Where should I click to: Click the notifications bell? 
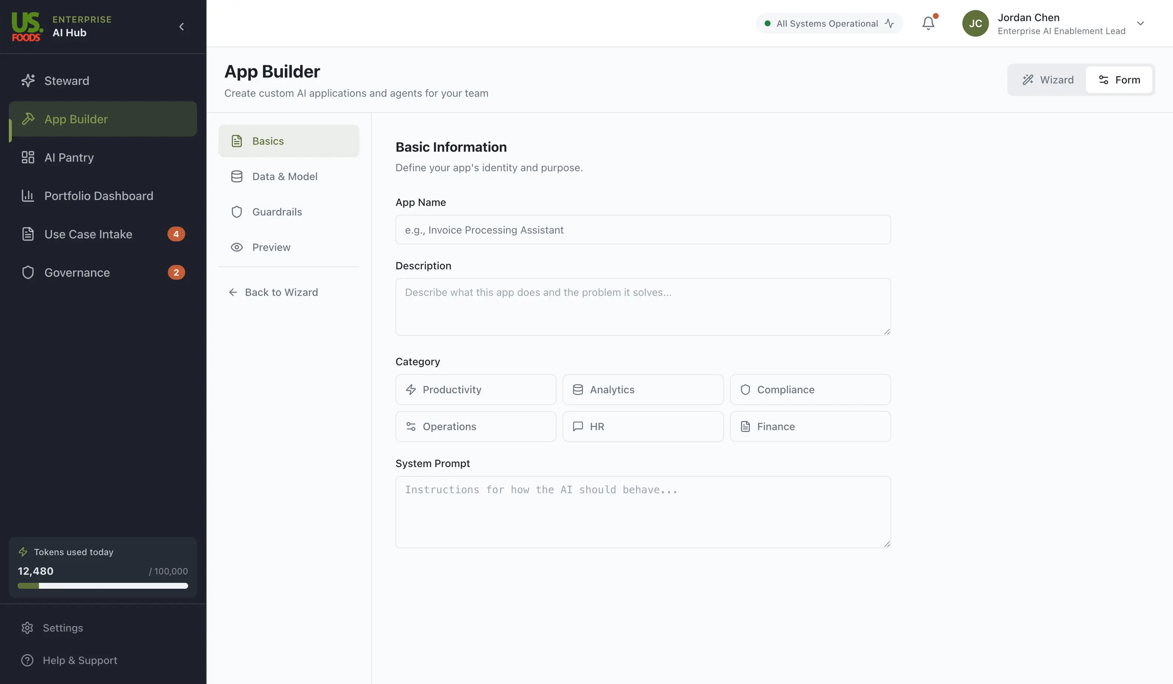click(x=929, y=23)
